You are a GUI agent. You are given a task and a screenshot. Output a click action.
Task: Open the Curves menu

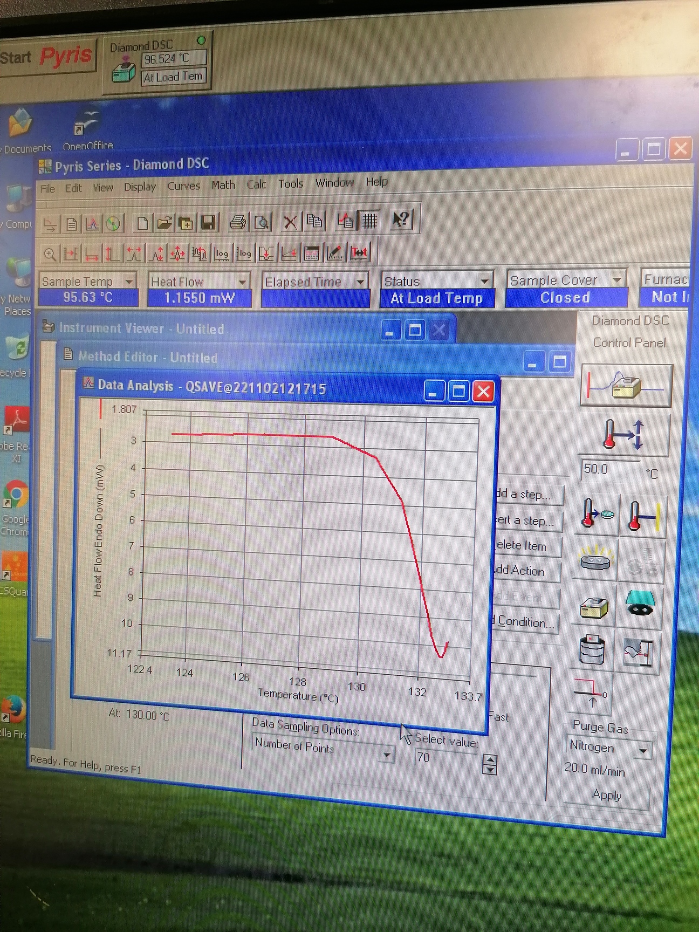coord(184,186)
